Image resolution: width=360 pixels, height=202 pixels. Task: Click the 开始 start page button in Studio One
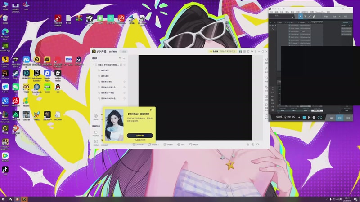coord(326,17)
